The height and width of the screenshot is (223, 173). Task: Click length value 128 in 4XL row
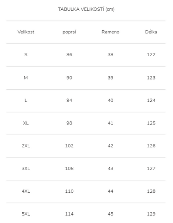click(151, 191)
